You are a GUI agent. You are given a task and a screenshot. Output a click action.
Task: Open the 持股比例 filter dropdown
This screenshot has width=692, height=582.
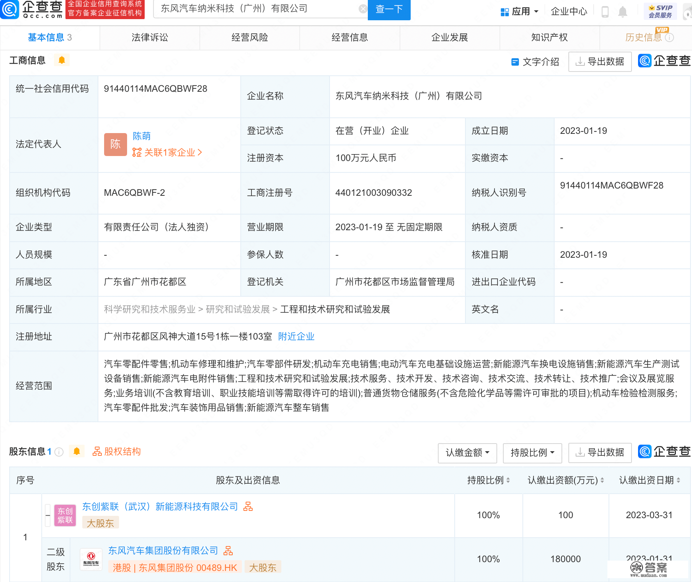532,453
